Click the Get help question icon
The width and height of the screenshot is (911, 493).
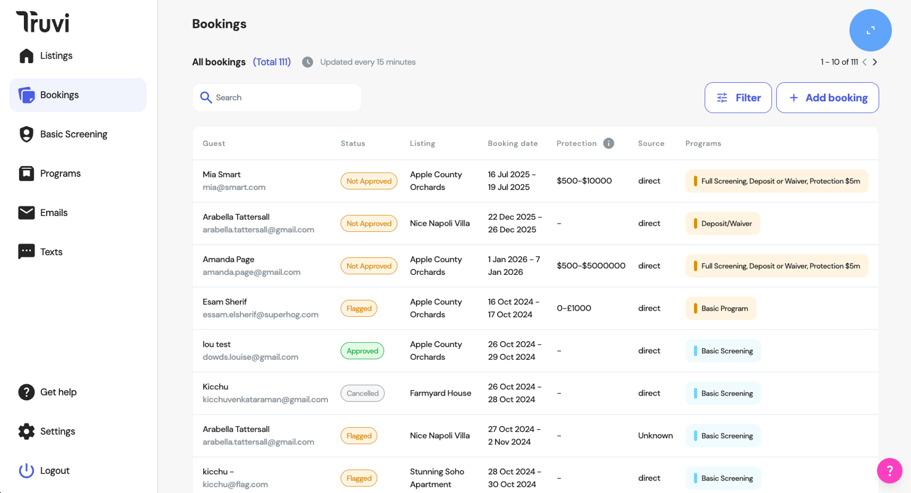point(26,392)
